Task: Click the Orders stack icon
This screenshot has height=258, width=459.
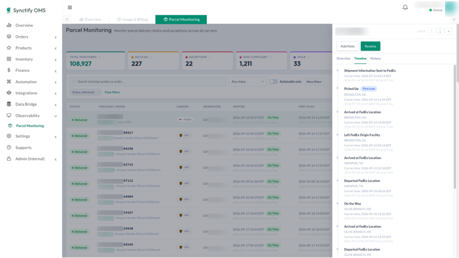Action: tap(9, 37)
